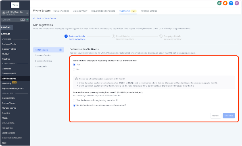This screenshot has width=242, height=146.
Task: Click the sidebar Search field
Action: 13,20
